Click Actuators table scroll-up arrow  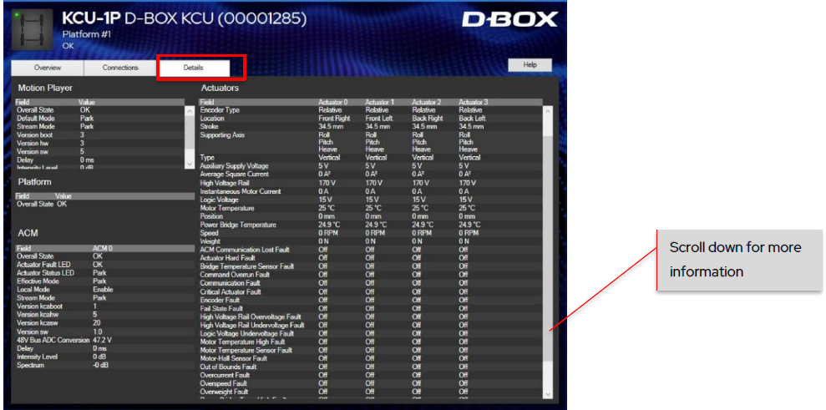pos(548,110)
